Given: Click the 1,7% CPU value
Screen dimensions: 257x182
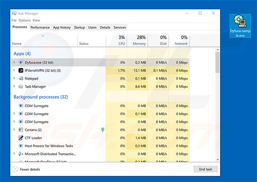Looking at the screenshot, I should pos(122,71).
